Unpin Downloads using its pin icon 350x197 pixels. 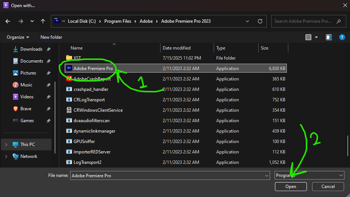click(48, 49)
